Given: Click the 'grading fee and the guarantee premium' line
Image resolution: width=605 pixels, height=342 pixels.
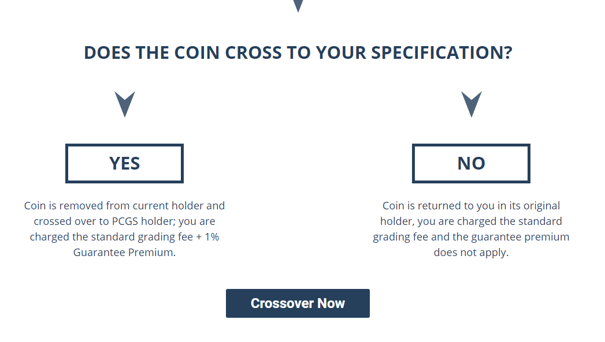Looking at the screenshot, I should (471, 237).
